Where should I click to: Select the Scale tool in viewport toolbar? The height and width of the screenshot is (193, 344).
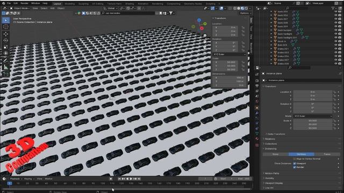pyautogui.click(x=6, y=47)
